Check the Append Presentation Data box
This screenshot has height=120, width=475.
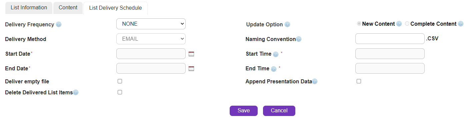click(359, 81)
